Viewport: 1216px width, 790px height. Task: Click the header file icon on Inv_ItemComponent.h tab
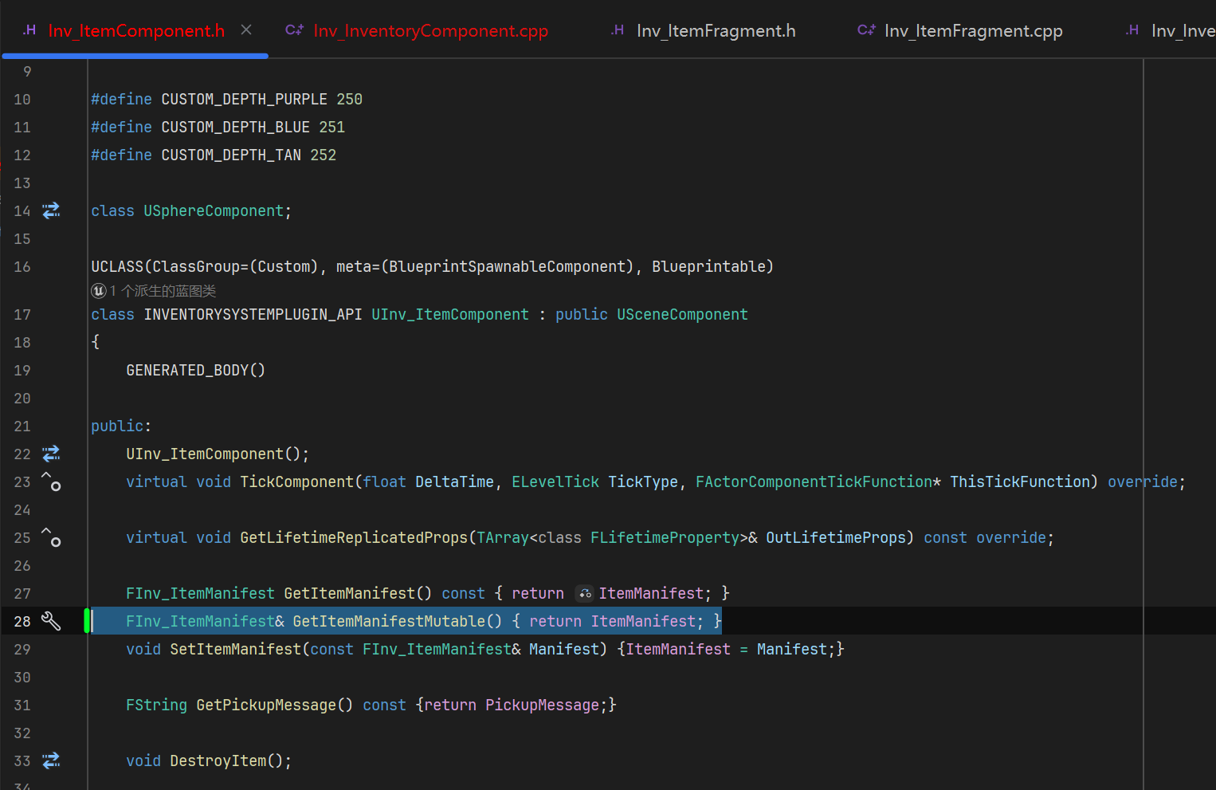pos(29,30)
